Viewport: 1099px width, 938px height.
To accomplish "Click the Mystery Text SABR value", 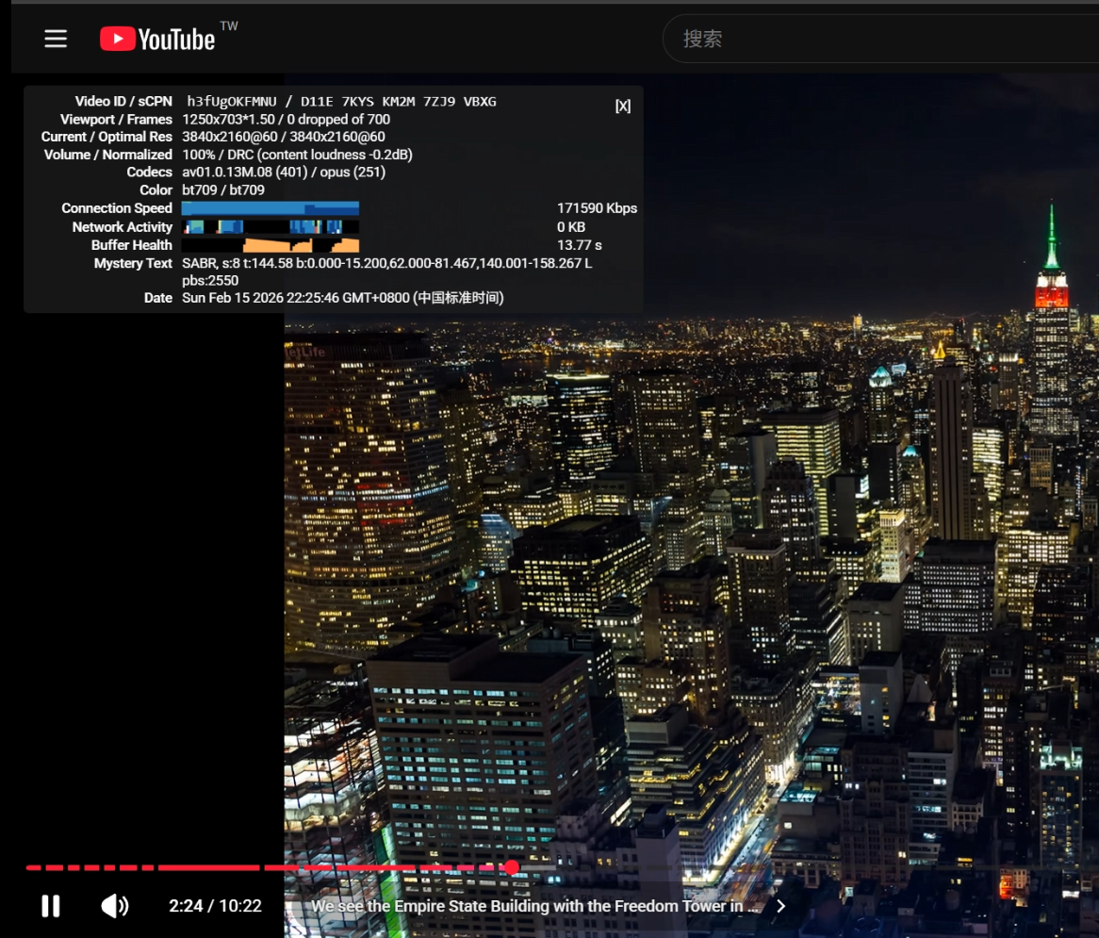I will coord(386,263).
